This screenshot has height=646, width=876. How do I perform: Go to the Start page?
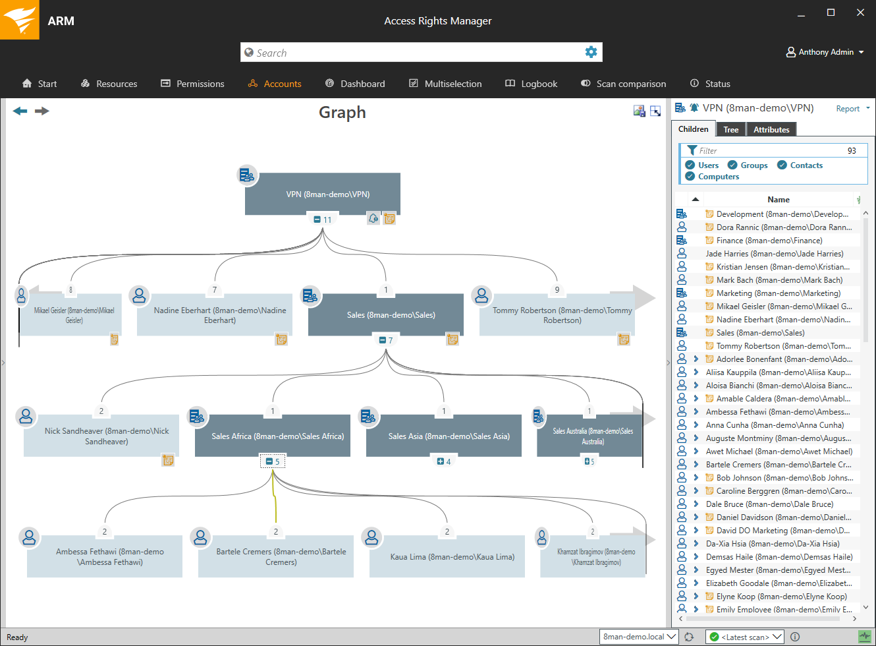(40, 84)
